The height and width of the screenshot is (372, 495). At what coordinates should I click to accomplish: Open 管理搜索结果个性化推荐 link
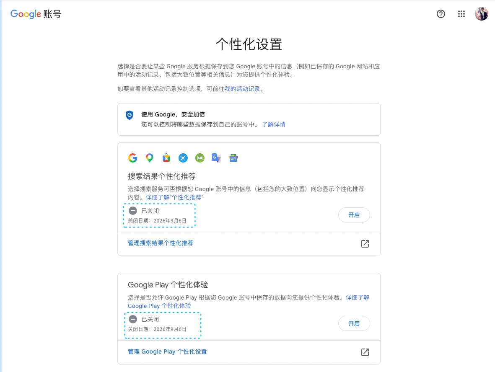[x=161, y=243]
